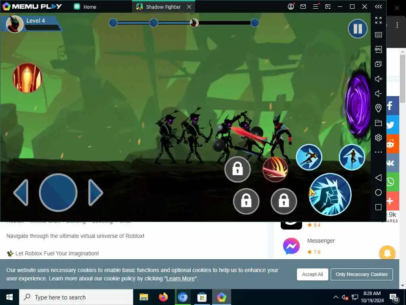Click the Level 4 player avatar
Image resolution: width=406 pixels, height=305 pixels.
pos(15,24)
